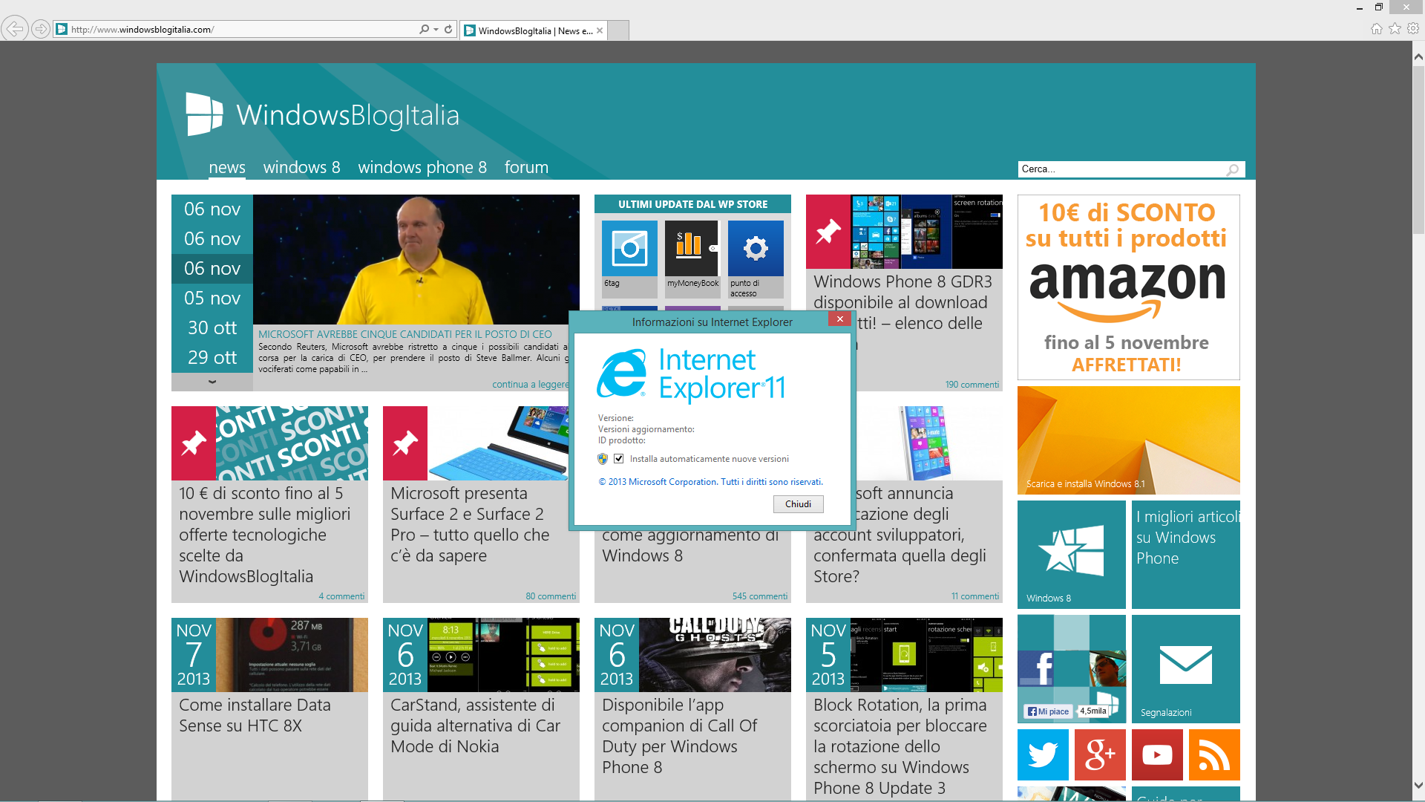The height and width of the screenshot is (802, 1425).
Task: Open the windows 8 menu item
Action: pyautogui.click(x=301, y=168)
